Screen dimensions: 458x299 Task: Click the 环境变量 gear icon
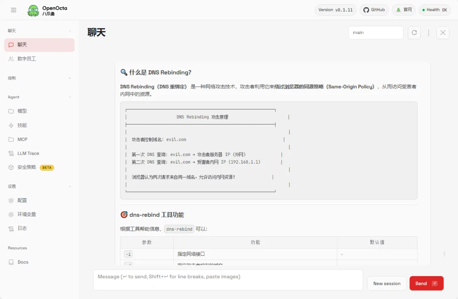tap(11, 214)
